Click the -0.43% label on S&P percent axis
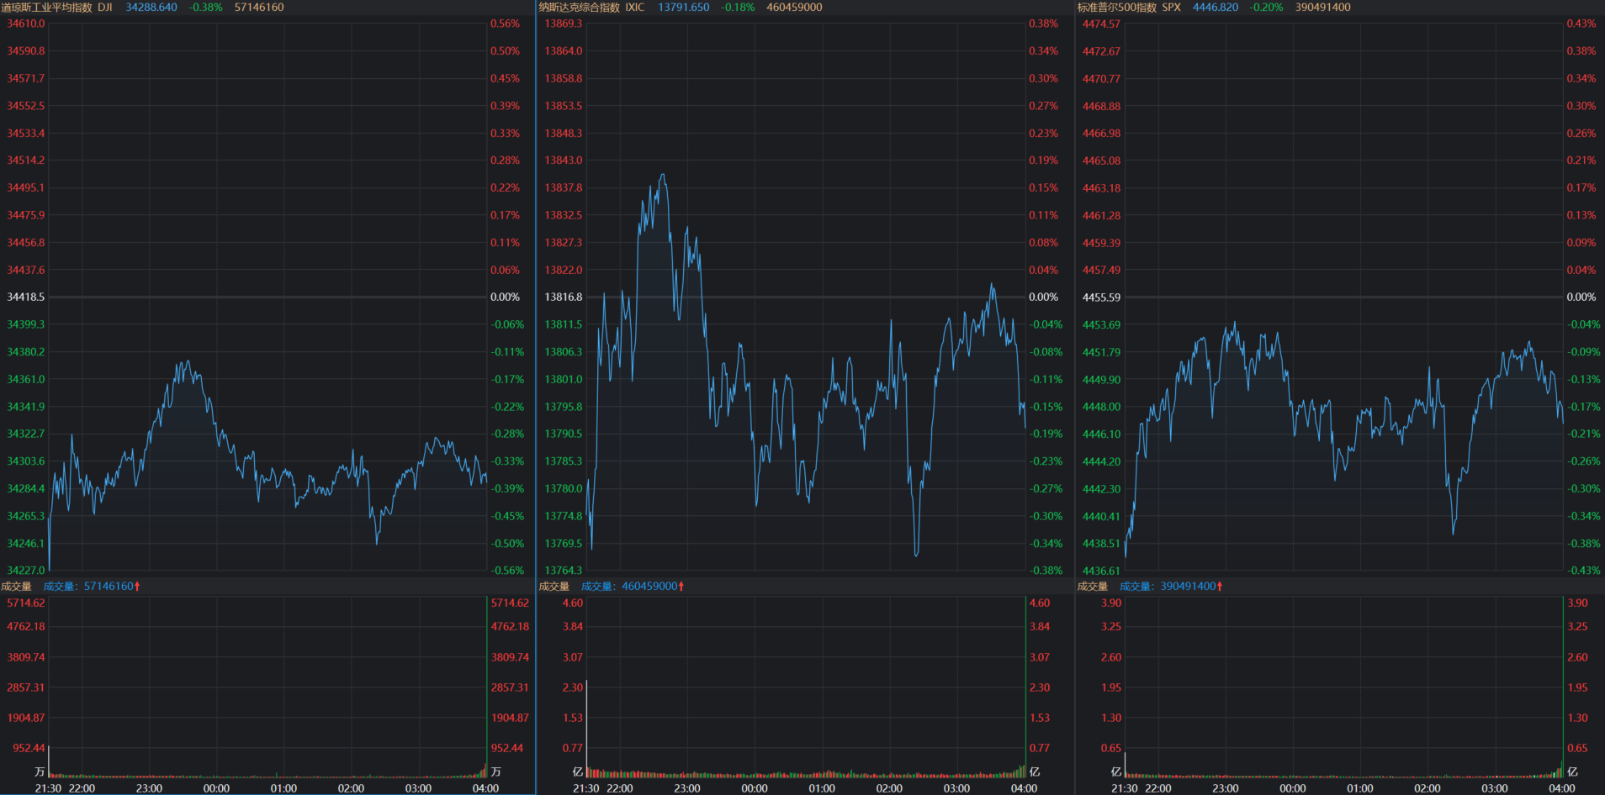Viewport: 1605px width, 795px height. [1583, 570]
